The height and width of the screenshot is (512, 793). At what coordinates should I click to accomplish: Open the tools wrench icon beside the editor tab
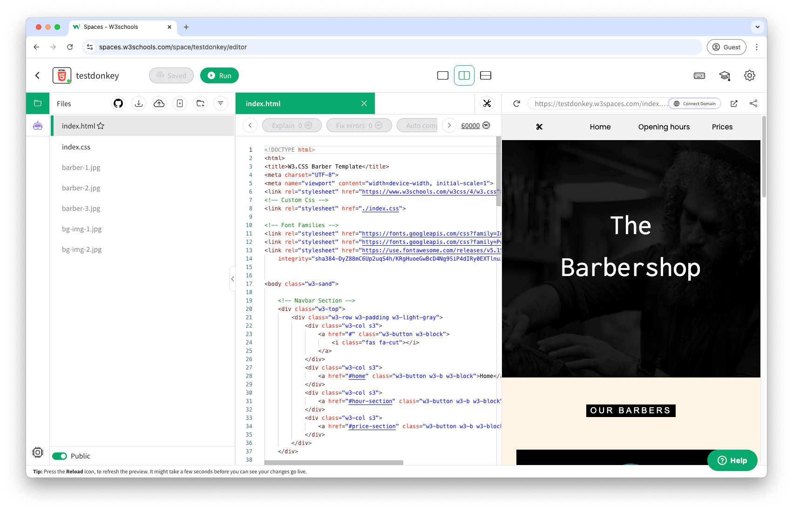pos(487,103)
